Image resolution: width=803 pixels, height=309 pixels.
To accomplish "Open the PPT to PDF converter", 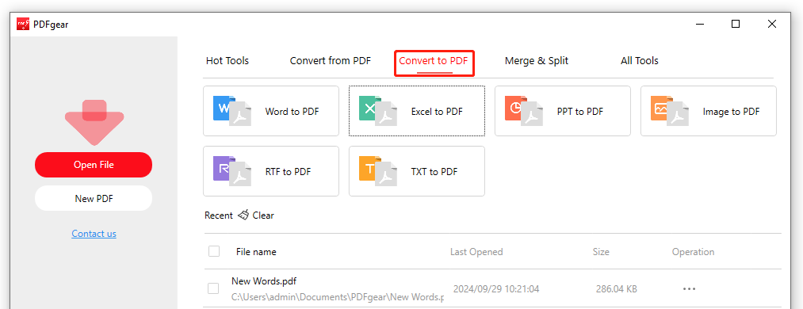I will point(562,111).
